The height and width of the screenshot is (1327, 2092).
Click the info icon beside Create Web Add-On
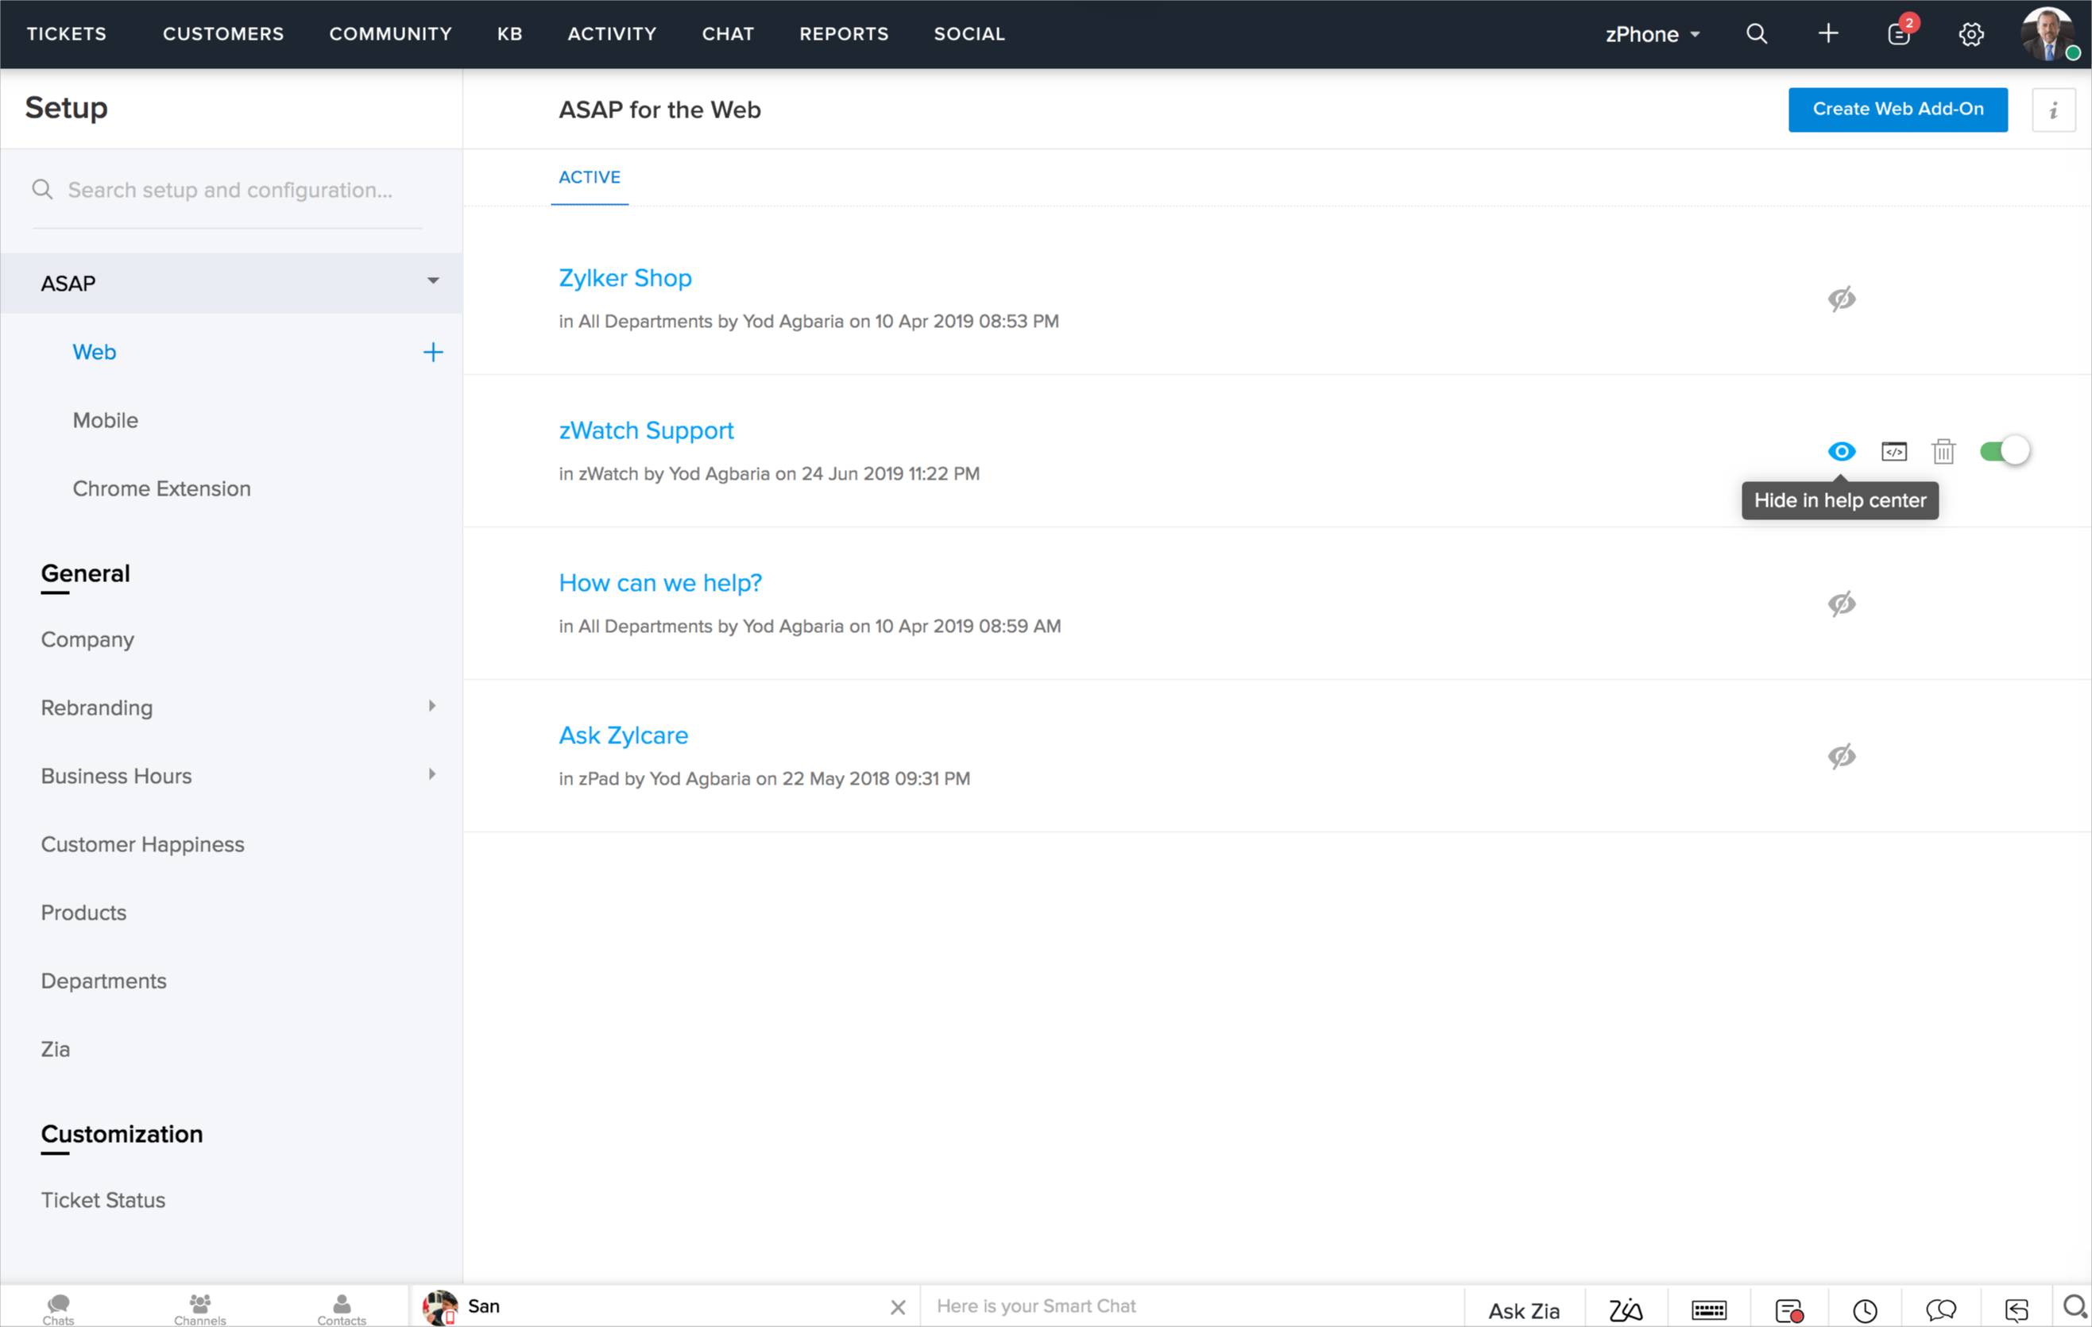[x=2053, y=110]
